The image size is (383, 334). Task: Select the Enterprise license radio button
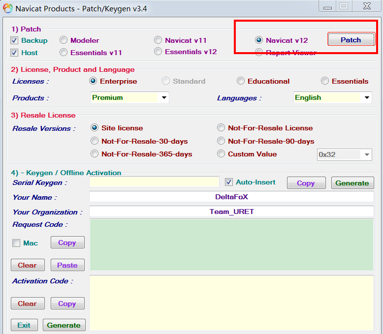click(93, 81)
